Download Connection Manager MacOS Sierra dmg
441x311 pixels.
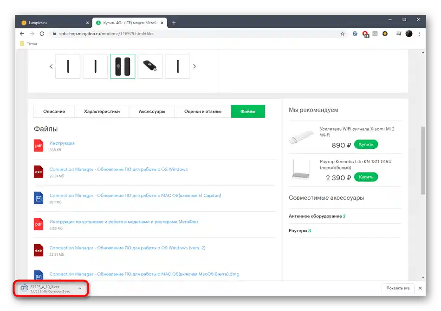click(144, 274)
